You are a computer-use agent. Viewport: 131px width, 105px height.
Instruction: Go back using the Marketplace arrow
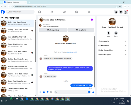click(x=2, y=18)
